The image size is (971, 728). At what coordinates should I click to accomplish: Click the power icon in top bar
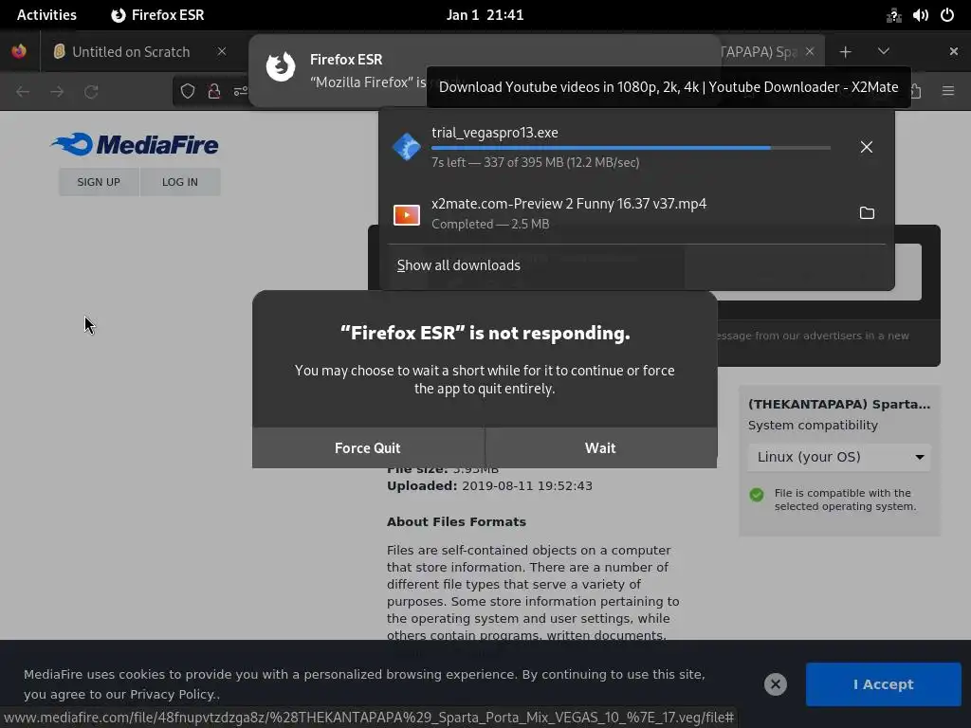947,15
